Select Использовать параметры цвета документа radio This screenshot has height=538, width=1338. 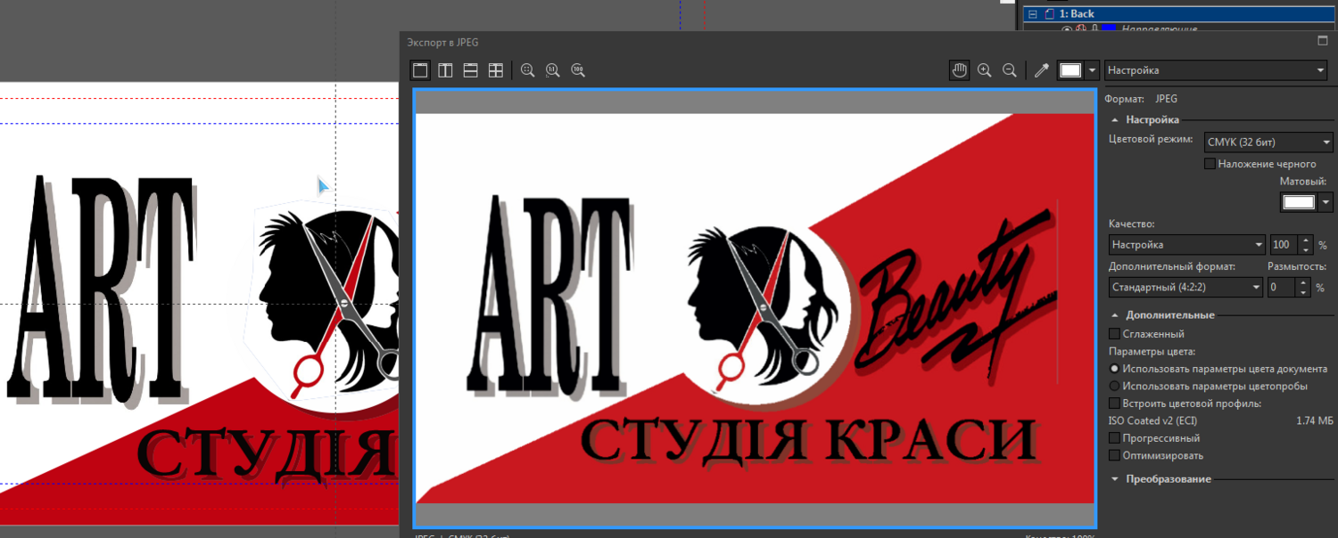coord(1114,368)
